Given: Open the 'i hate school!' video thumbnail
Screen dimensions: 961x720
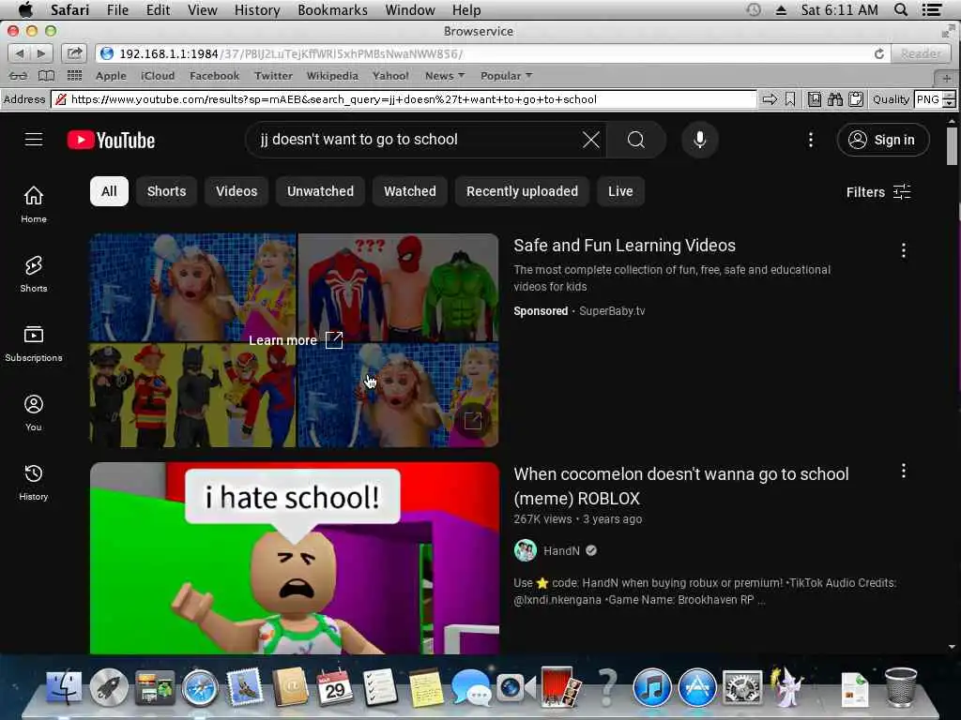Looking at the screenshot, I should 295,558.
